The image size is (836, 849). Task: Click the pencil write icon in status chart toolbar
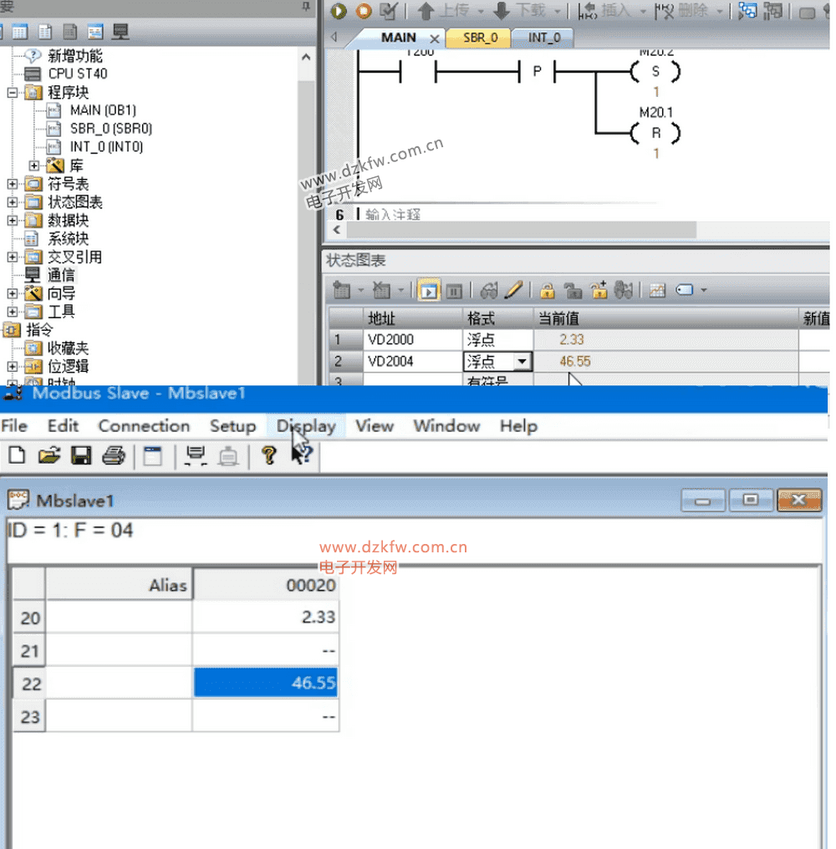[514, 291]
